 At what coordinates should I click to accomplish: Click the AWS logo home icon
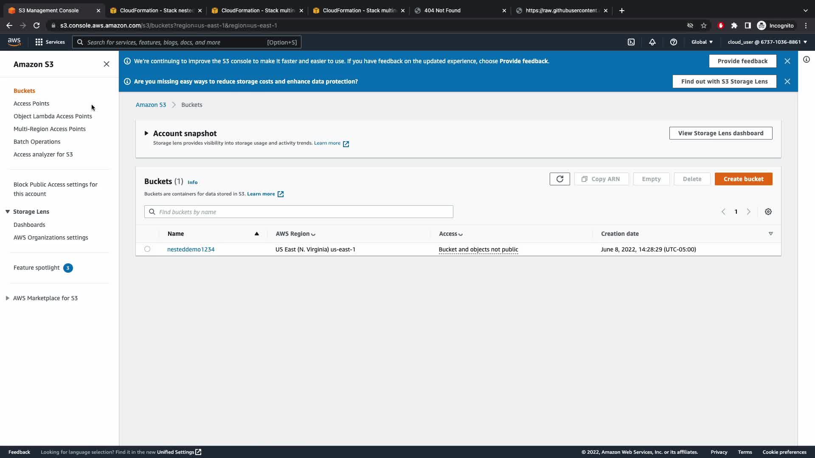point(14,42)
